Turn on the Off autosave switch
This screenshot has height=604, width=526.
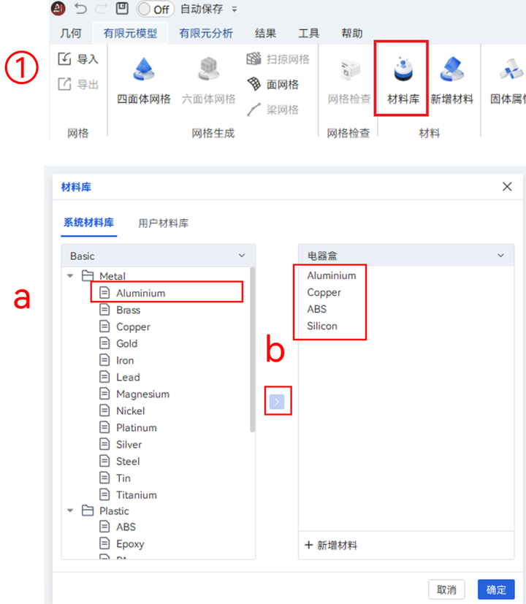(153, 9)
